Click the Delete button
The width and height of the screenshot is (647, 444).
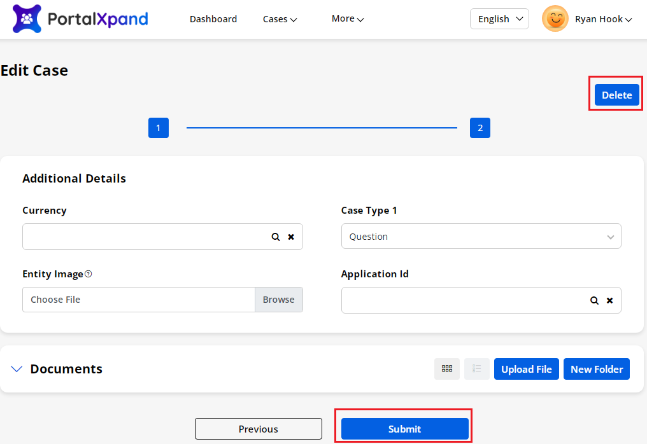[616, 95]
